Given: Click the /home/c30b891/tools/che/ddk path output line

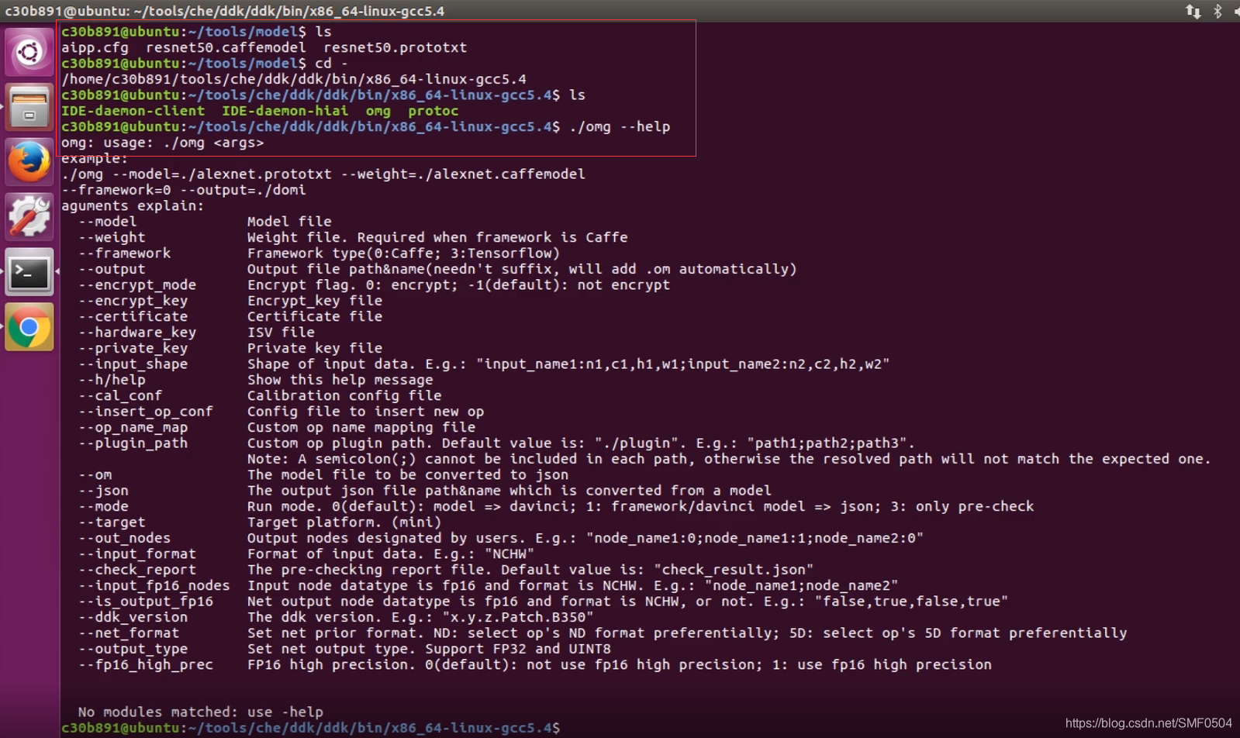Looking at the screenshot, I should pos(294,79).
